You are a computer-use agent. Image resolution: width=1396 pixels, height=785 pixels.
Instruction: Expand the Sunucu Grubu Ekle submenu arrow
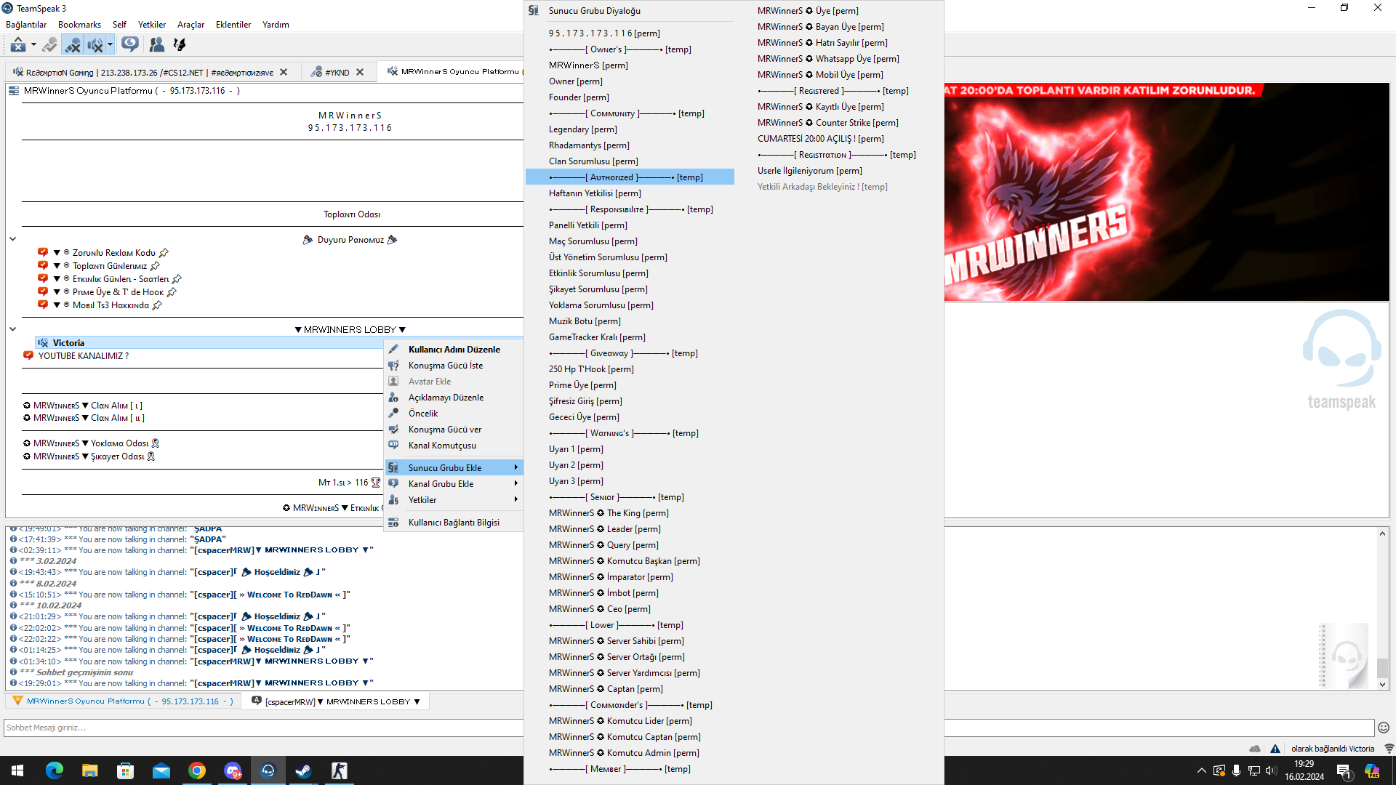(x=516, y=468)
